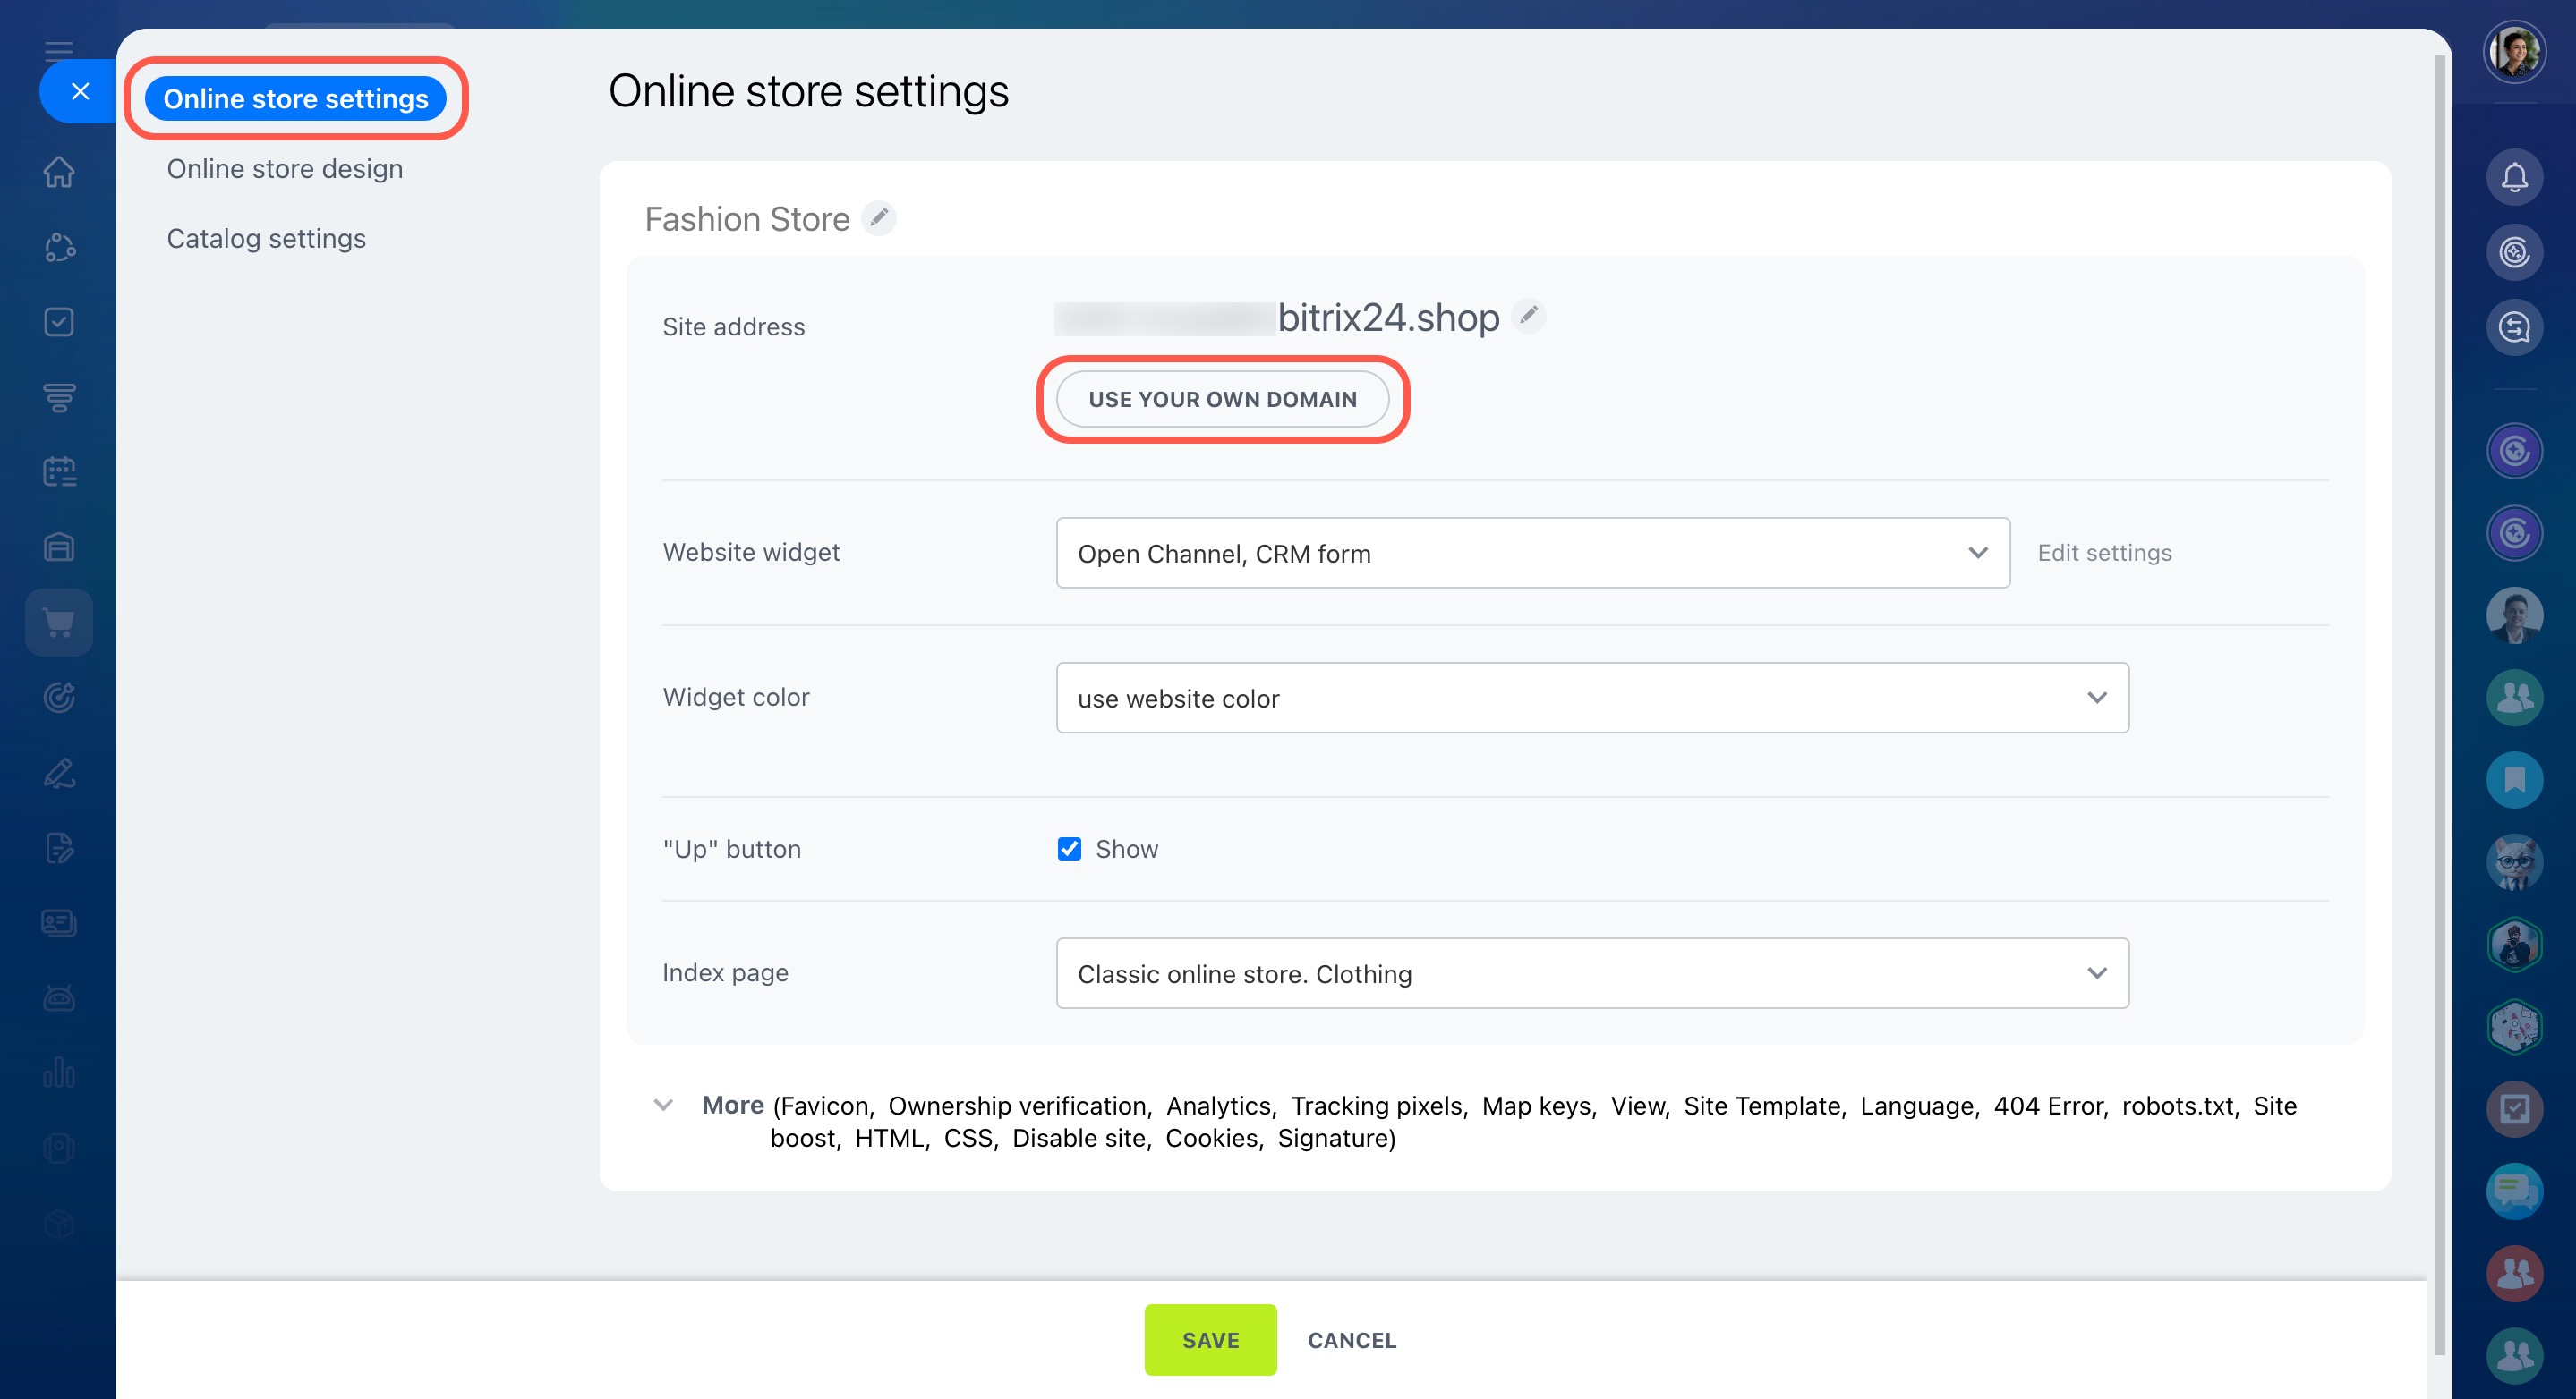Open the Index page dropdown

coord(1592,973)
